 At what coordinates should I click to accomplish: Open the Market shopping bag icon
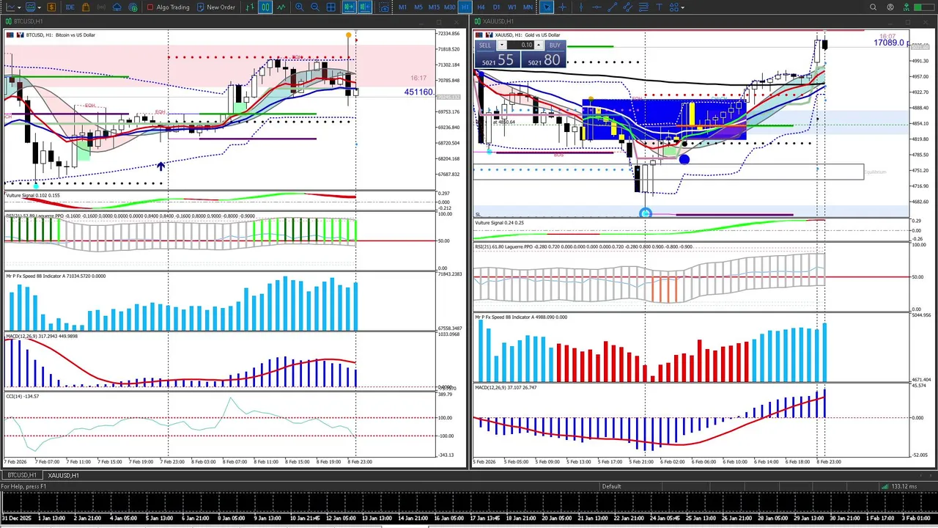click(86, 7)
